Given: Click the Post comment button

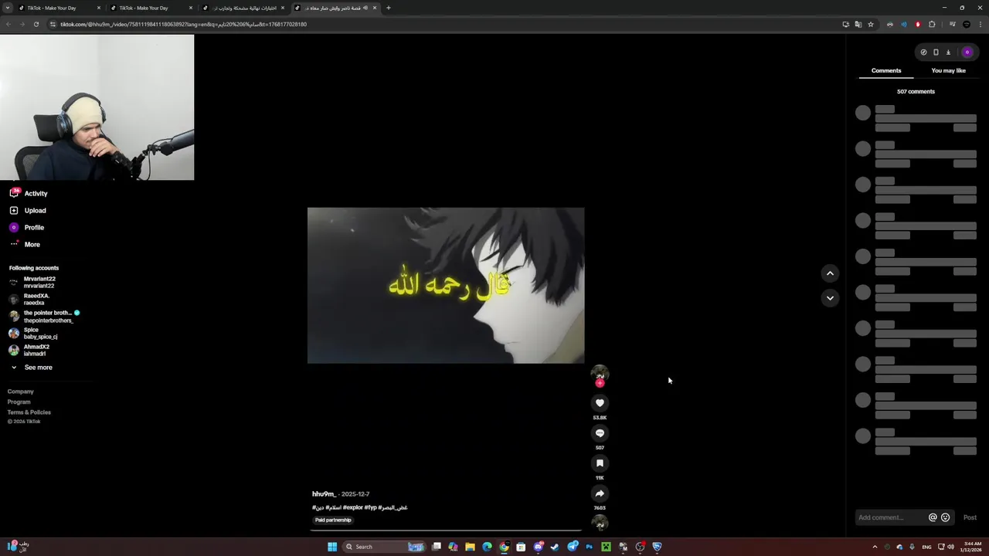Looking at the screenshot, I should [970, 517].
